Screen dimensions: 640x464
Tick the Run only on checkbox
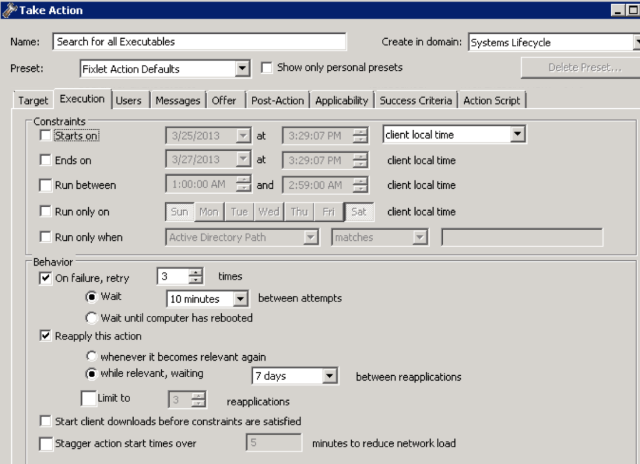coord(46,212)
